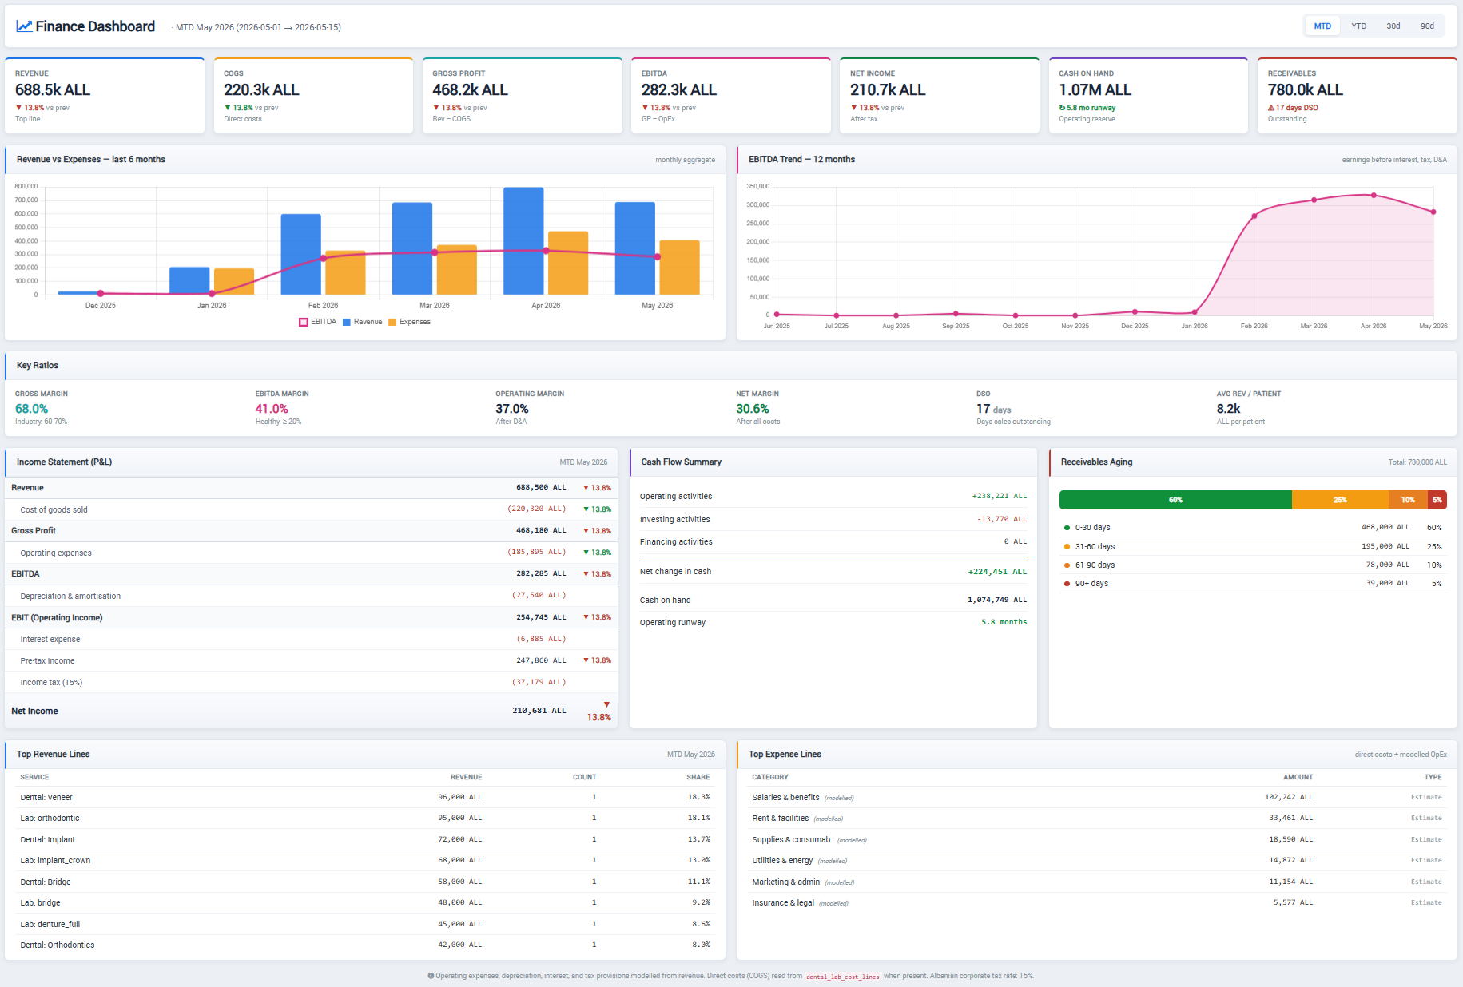Switch to the YTD period tab
The height and width of the screenshot is (987, 1463).
1358,26
